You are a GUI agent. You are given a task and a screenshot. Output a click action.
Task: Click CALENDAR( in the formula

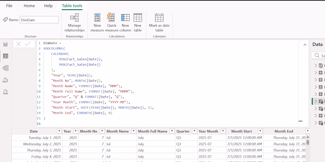[60, 54]
